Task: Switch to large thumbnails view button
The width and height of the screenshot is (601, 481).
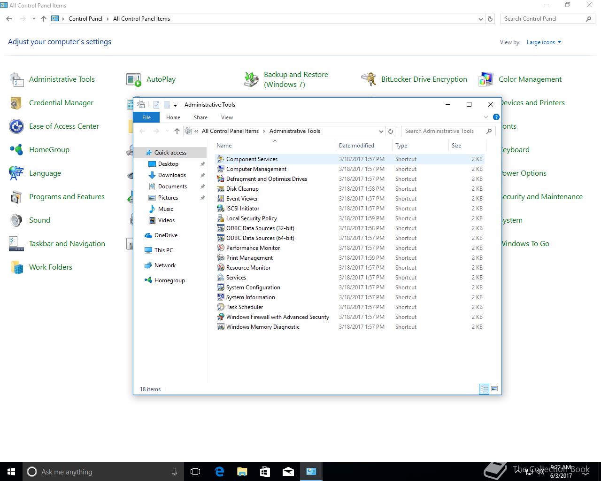Action: coord(494,389)
